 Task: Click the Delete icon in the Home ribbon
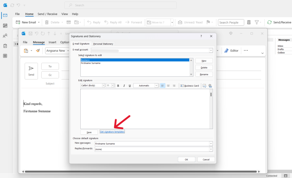point(46,22)
